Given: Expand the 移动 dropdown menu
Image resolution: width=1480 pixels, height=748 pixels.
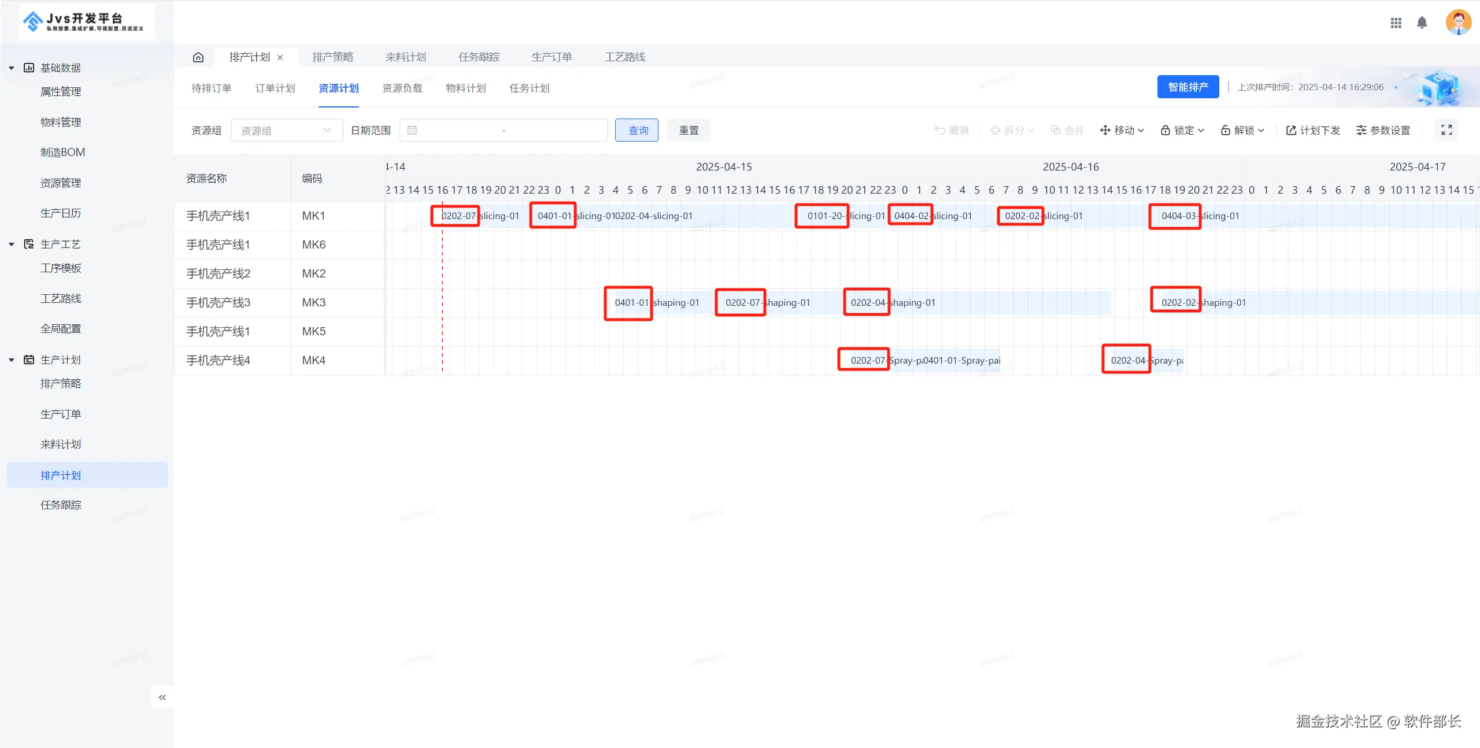Looking at the screenshot, I should pos(1122,130).
